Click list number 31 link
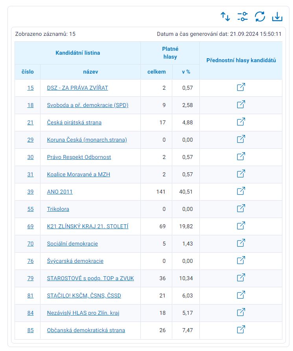 [30, 174]
